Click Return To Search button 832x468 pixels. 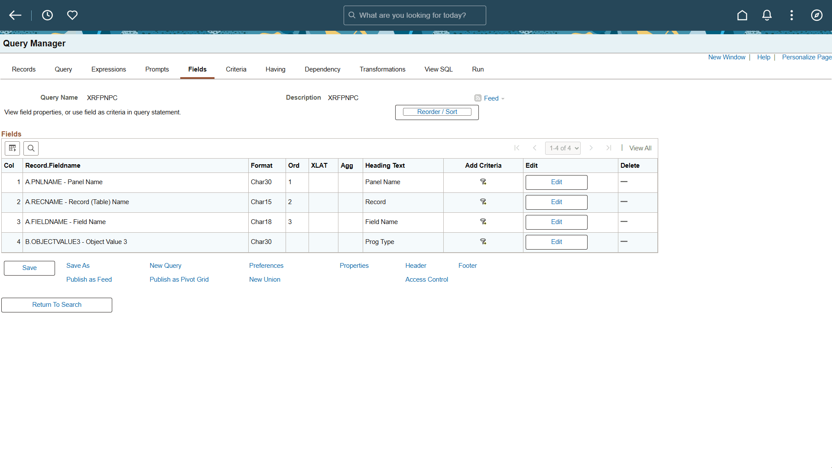[57, 305]
